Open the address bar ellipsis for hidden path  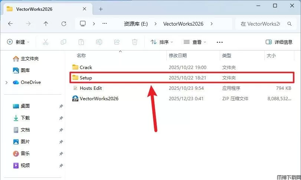[x=105, y=23]
